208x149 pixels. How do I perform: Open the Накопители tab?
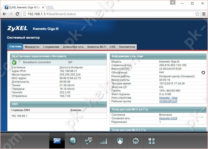(127, 47)
